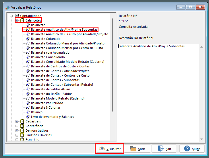Click the clipboard folder icon of Conferência
Viewport: 209px width, 158px height.
click(22, 126)
